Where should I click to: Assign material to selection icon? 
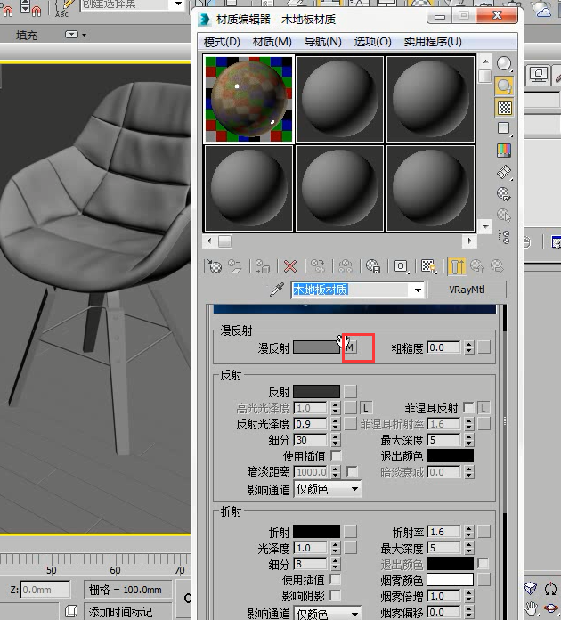262,266
